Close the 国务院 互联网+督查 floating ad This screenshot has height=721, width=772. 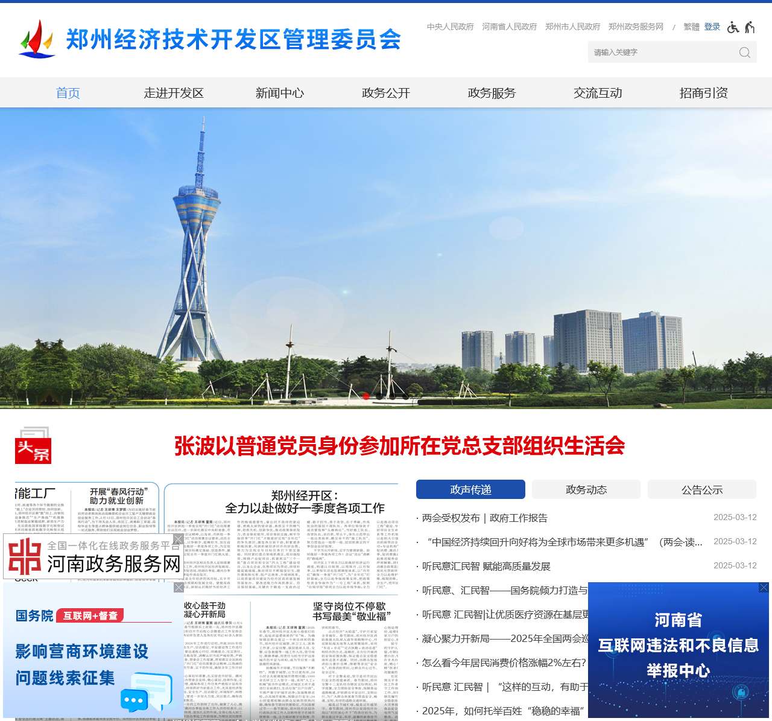pyautogui.click(x=179, y=587)
